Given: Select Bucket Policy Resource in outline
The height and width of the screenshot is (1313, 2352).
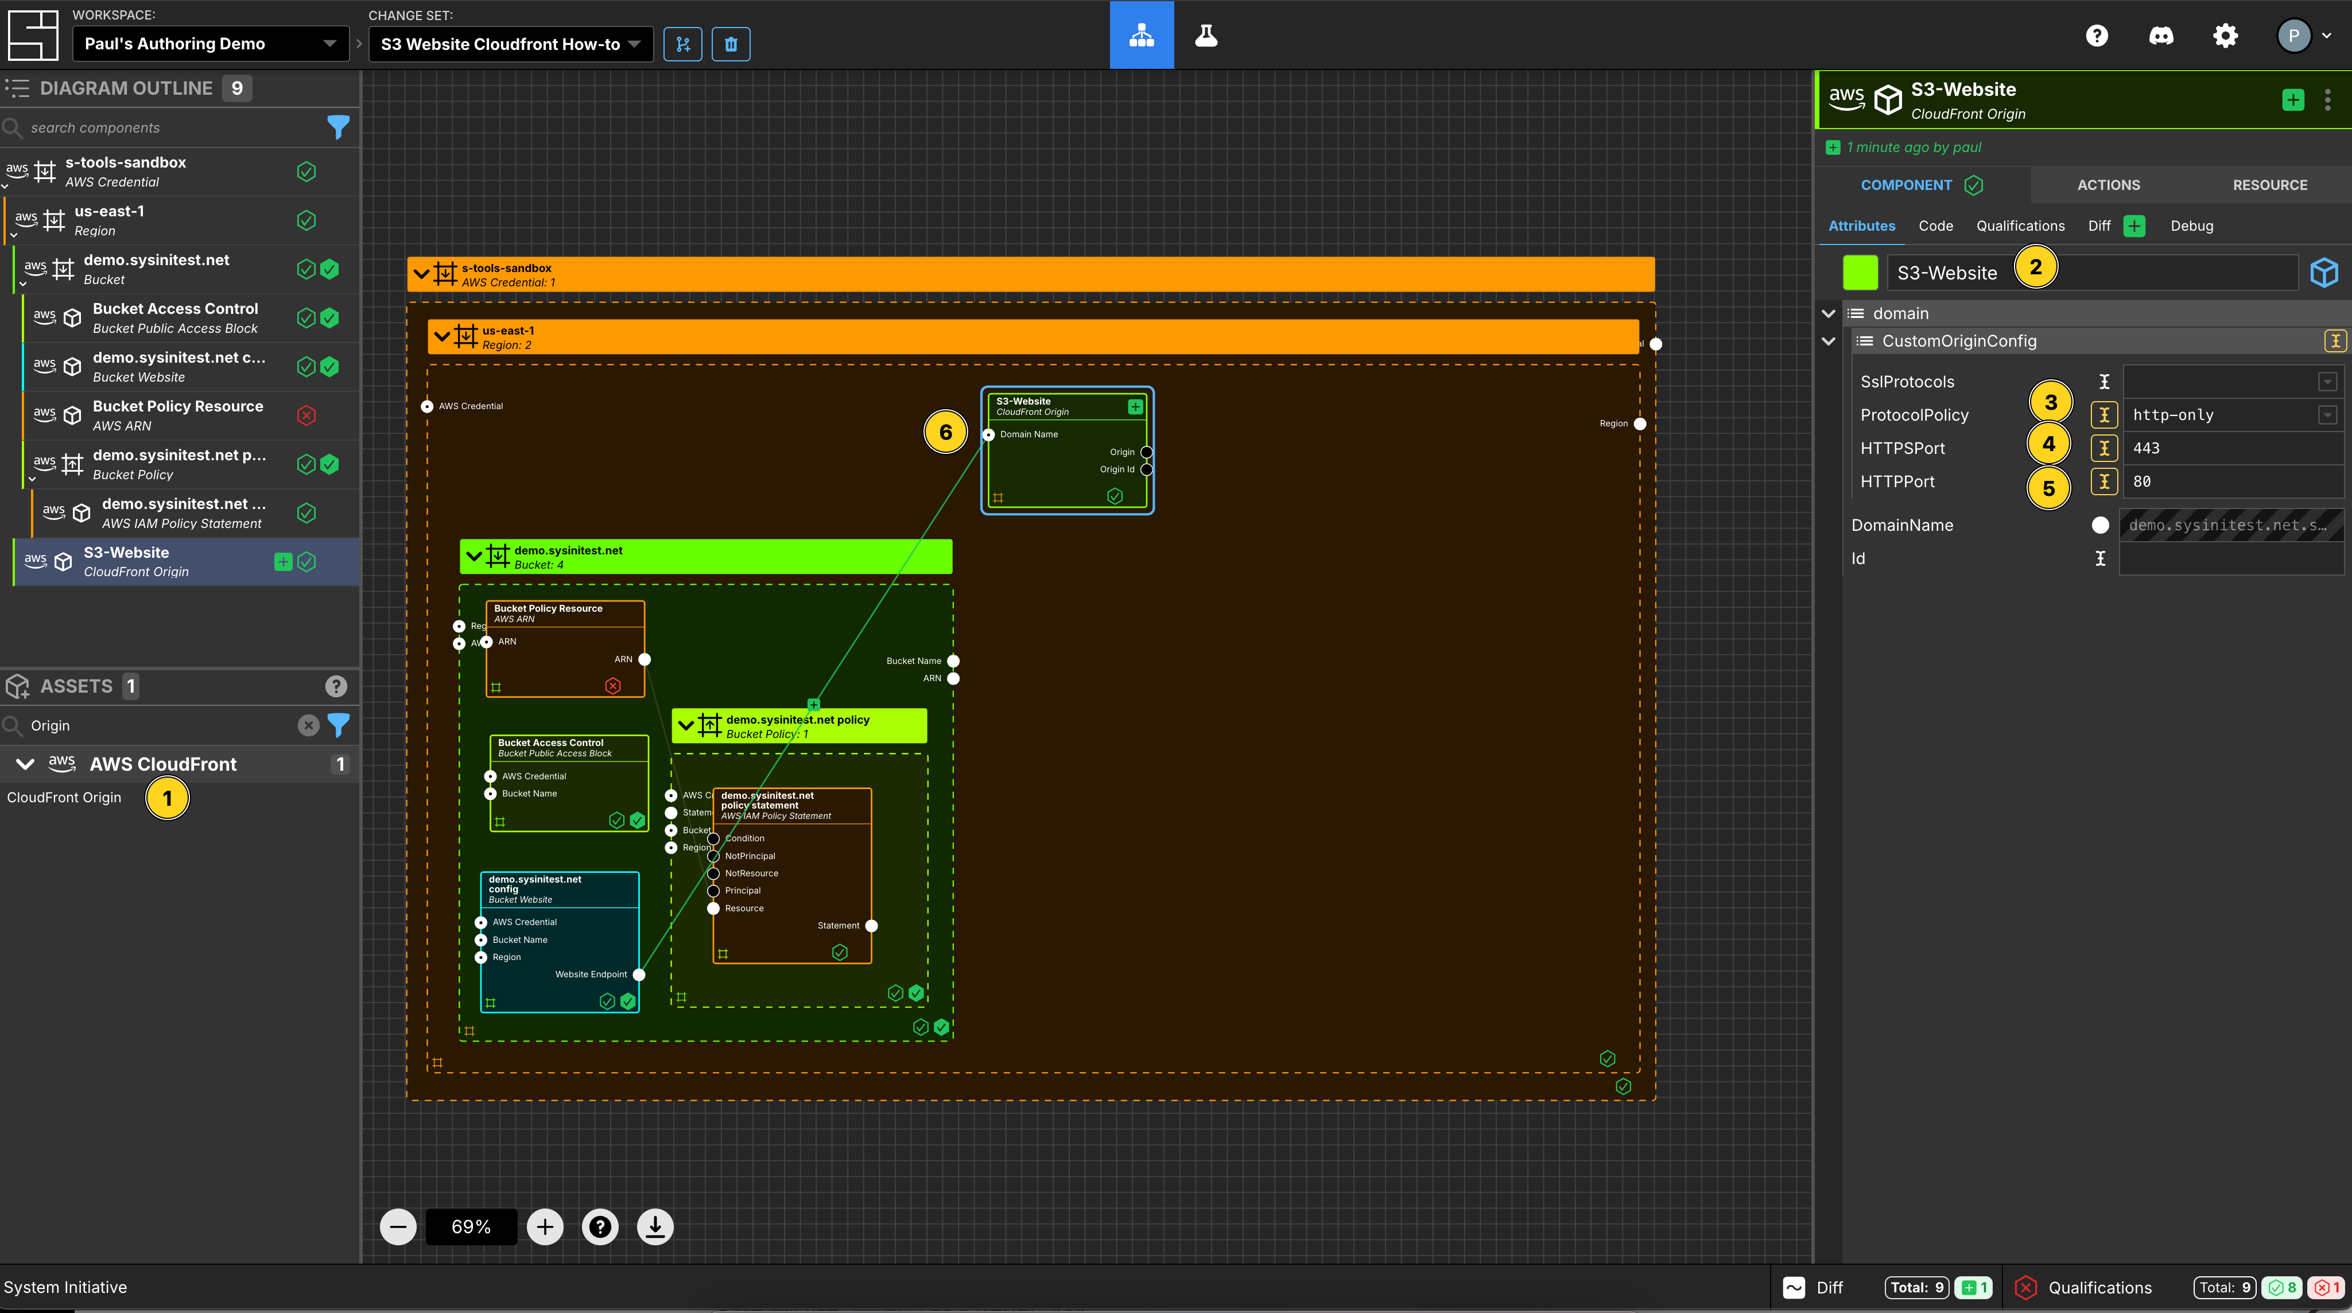Looking at the screenshot, I should point(180,415).
